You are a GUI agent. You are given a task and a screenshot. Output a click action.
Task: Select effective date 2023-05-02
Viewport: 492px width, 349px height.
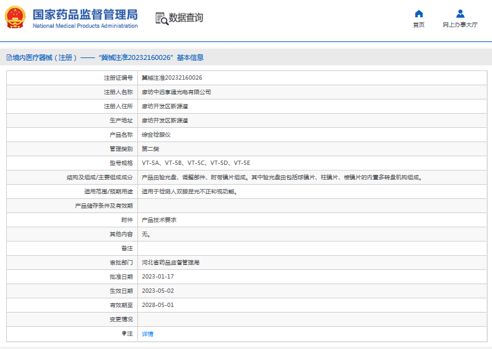pos(158,291)
